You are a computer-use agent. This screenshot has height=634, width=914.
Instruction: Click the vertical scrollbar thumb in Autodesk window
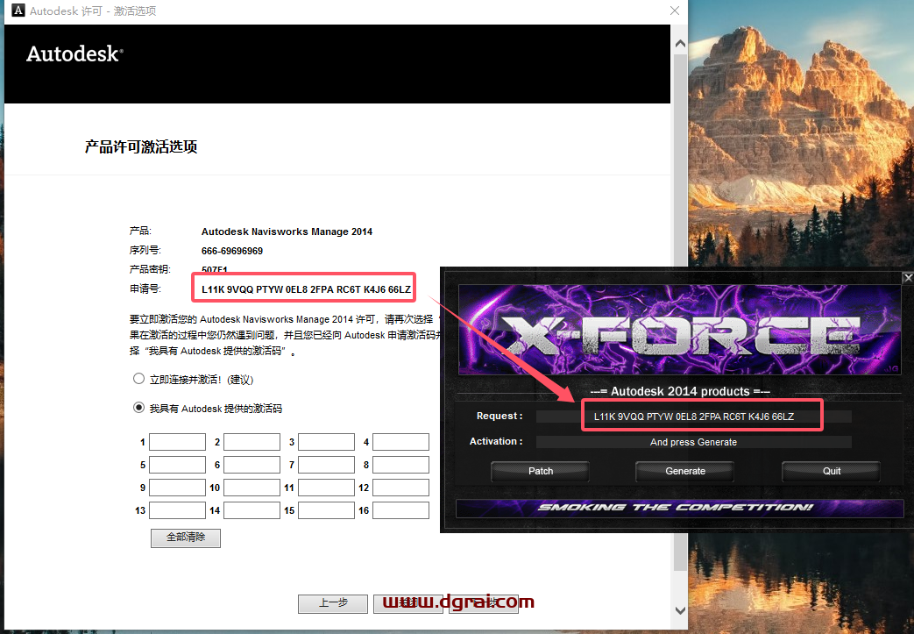click(x=680, y=312)
